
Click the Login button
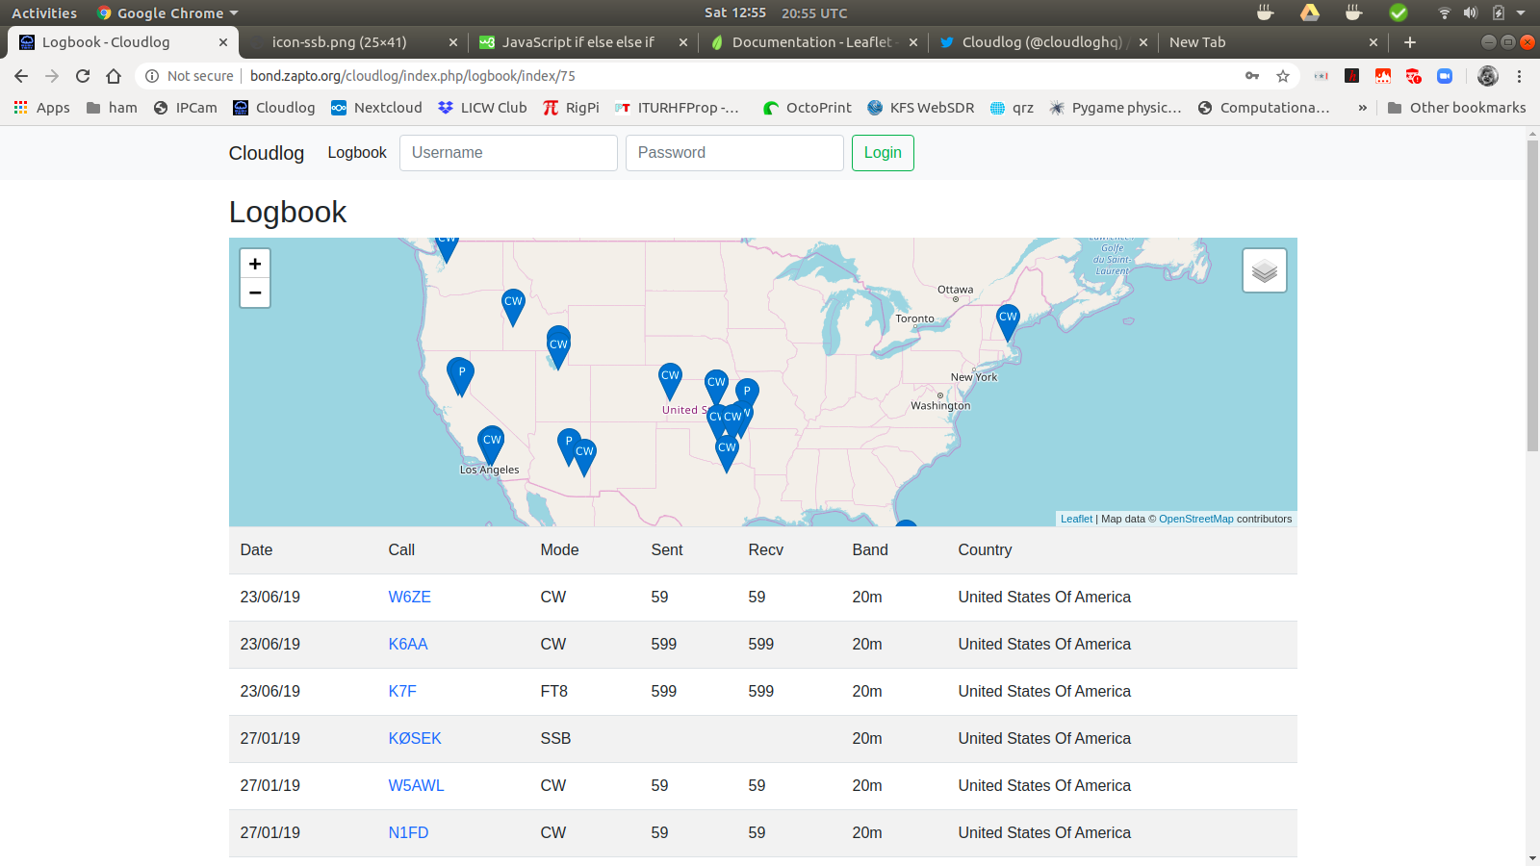[x=883, y=153]
